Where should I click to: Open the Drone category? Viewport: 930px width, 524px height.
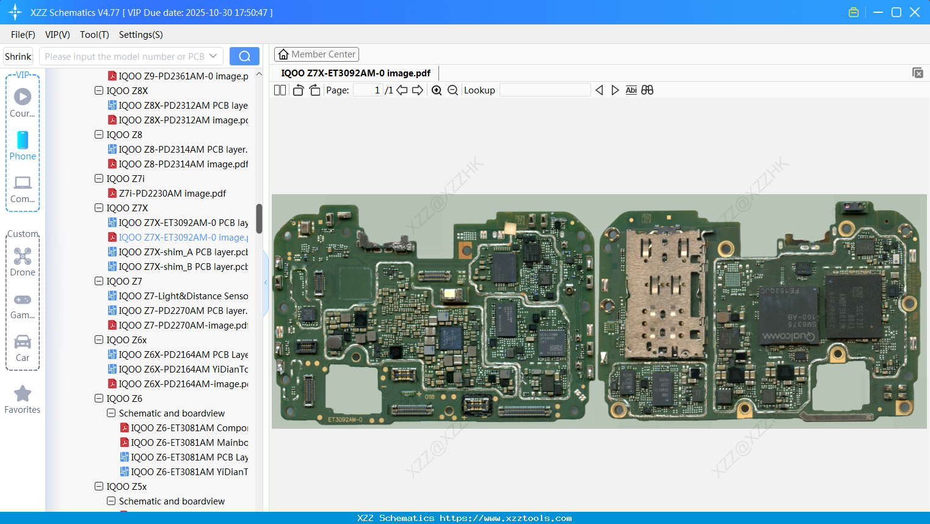[23, 261]
